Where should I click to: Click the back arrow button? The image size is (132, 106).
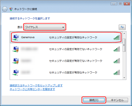click(x=5, y=9)
